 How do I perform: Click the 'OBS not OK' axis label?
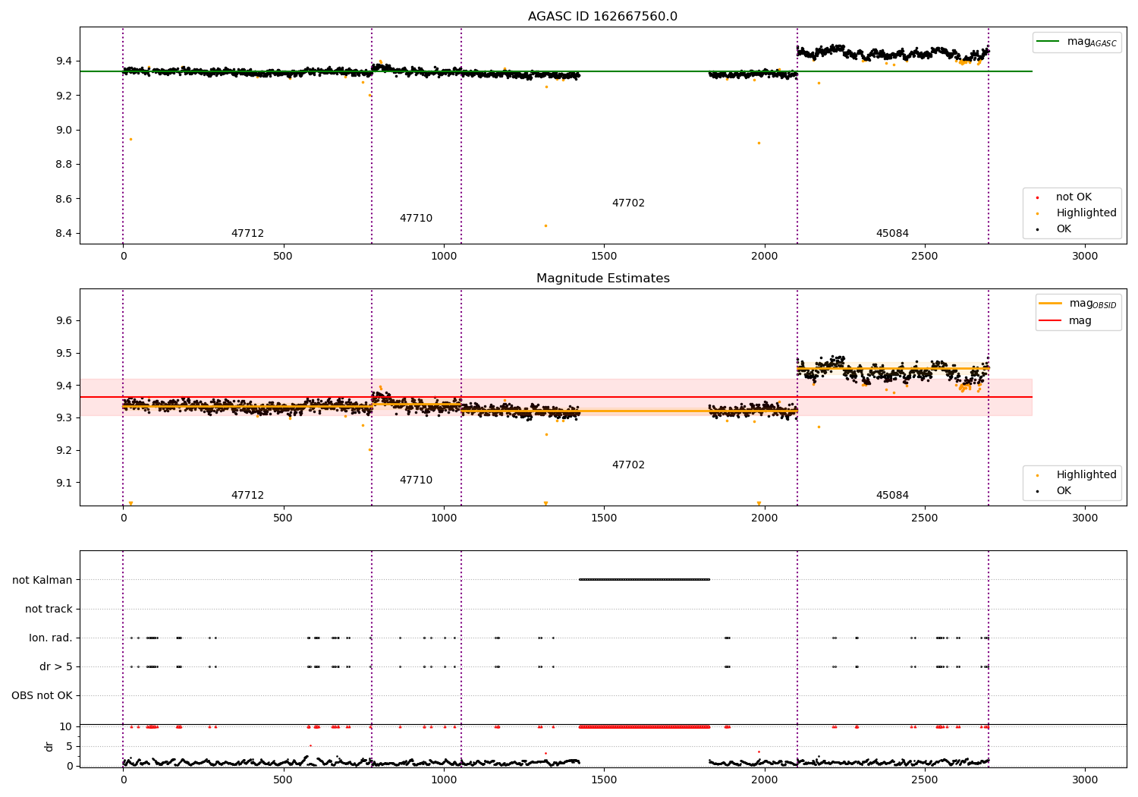coord(42,696)
